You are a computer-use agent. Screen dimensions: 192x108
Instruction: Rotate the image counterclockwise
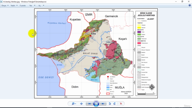click(110, 104)
